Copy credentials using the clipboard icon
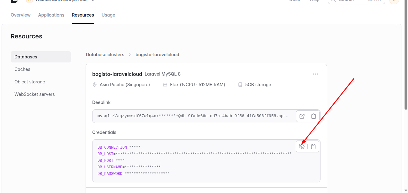The height and width of the screenshot is (193, 408). 313,146
